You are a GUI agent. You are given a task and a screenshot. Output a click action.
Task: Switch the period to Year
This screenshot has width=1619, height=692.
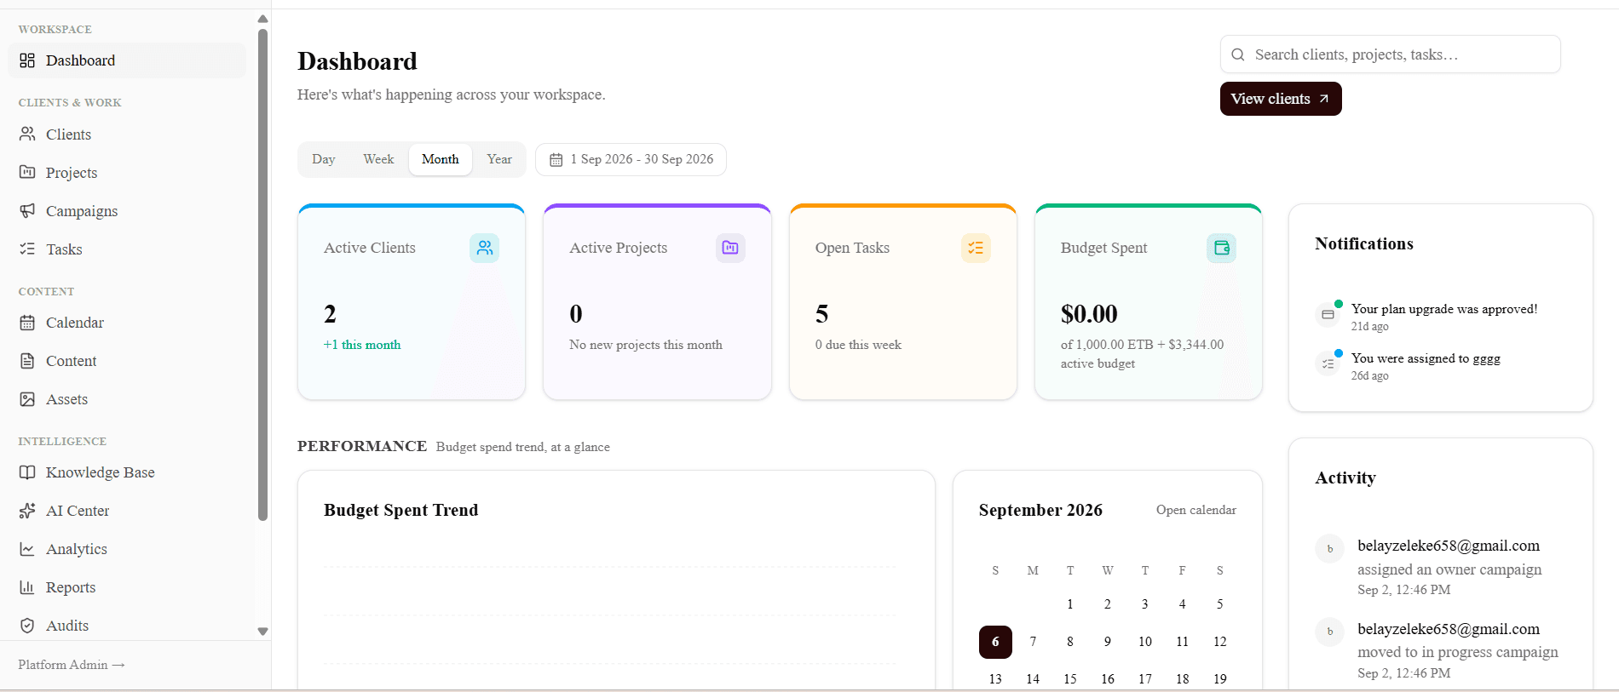tap(499, 159)
